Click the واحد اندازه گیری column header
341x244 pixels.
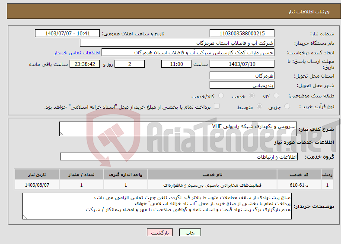(126, 175)
